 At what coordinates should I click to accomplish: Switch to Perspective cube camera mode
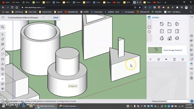(149, 32)
